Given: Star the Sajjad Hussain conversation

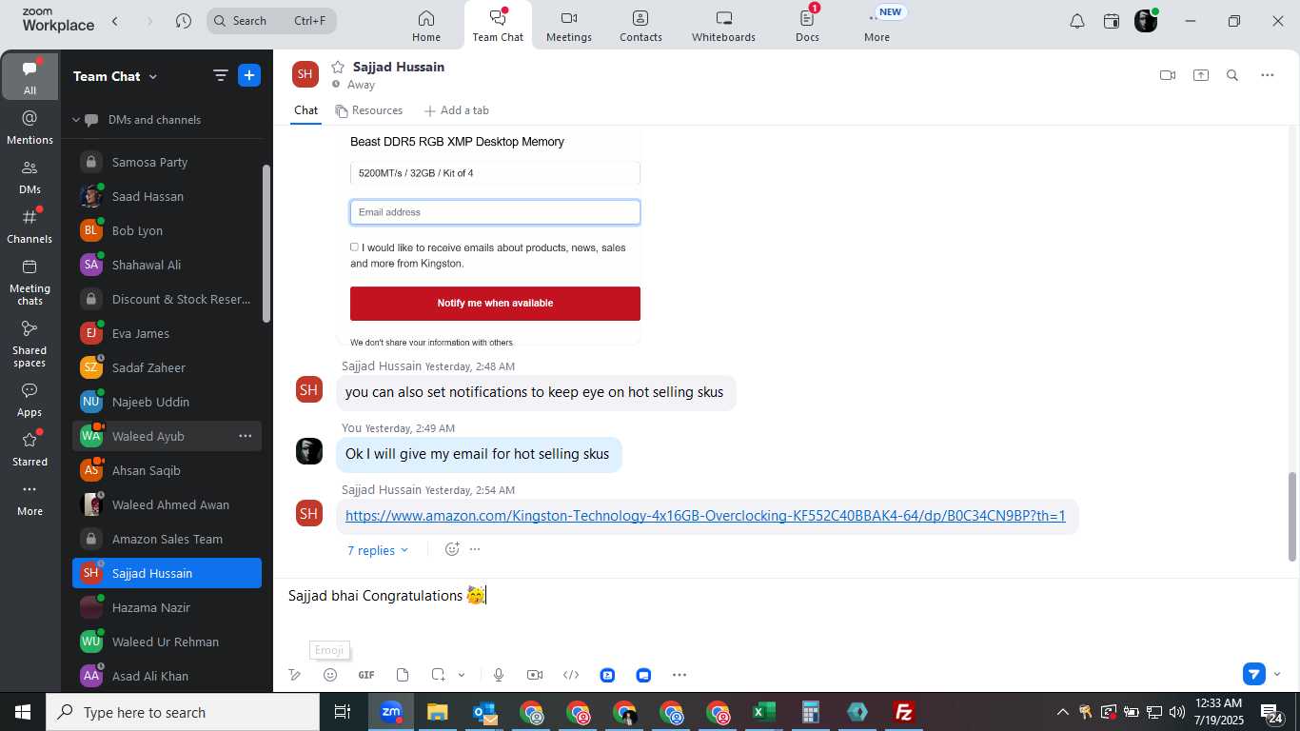Looking at the screenshot, I should 337,67.
